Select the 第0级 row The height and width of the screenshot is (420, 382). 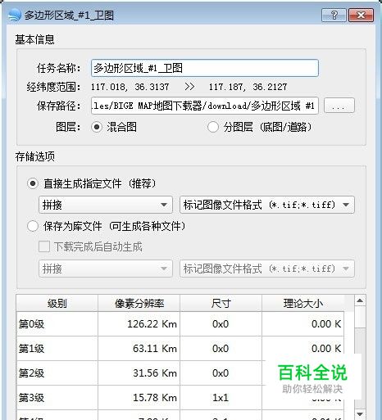(x=180, y=324)
